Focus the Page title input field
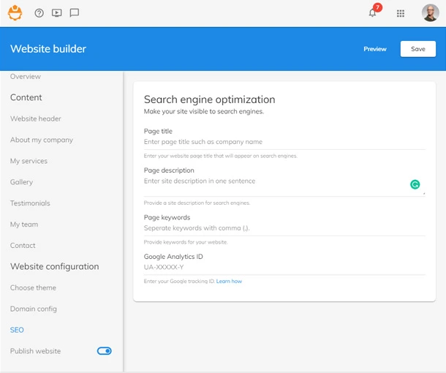Screen dimensions: 446x373 (284, 142)
